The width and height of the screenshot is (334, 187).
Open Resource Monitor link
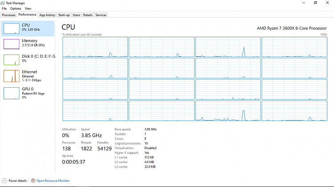click(53, 181)
